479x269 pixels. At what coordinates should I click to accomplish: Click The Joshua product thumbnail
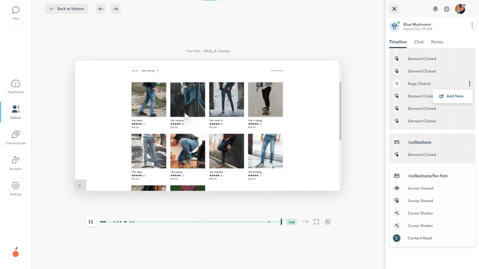(187, 100)
